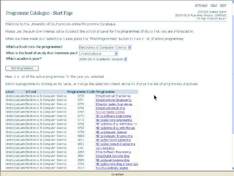Open BEng Software Engineering programme
The width and height of the screenshot is (234, 176).
pos(113,152)
